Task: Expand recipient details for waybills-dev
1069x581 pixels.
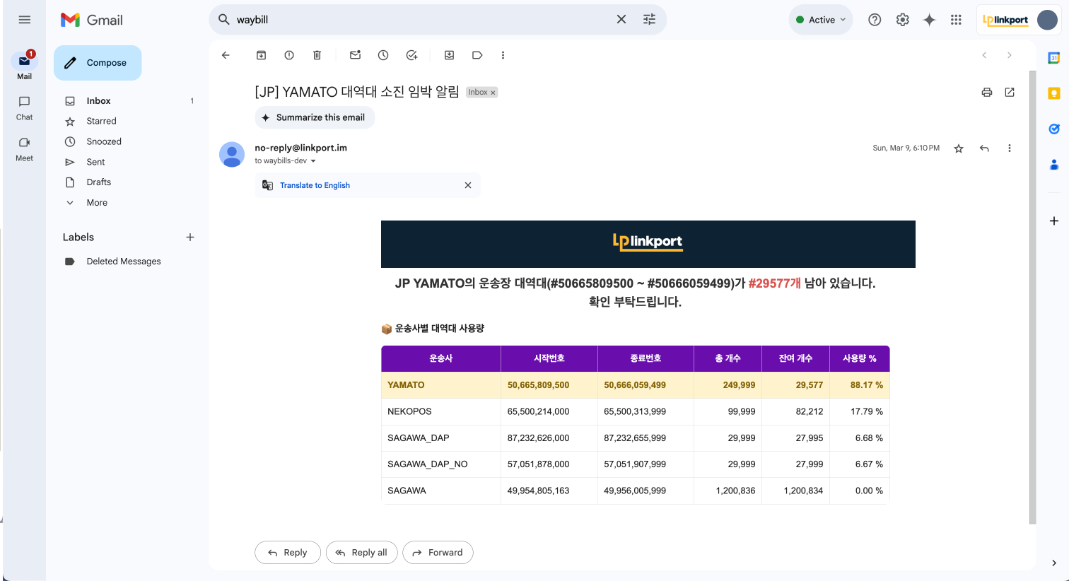Action: (x=313, y=161)
